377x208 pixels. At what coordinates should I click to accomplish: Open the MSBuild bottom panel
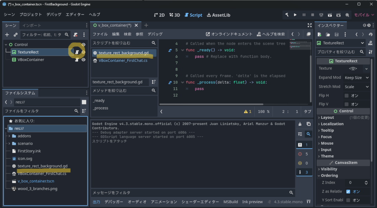point(230,202)
